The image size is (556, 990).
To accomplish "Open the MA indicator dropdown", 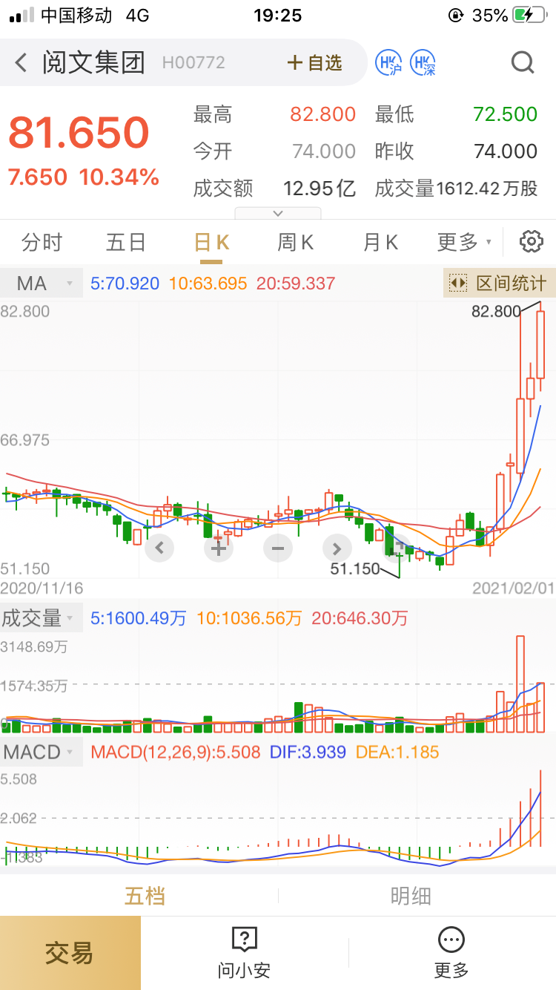I will (41, 283).
